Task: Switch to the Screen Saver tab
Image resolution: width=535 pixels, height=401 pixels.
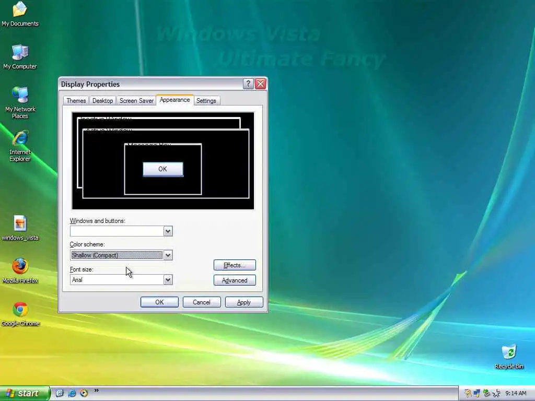Action: pos(136,101)
